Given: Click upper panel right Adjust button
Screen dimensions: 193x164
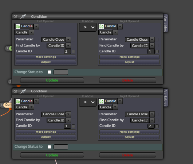Looking at the screenshot, I should click(130, 62).
